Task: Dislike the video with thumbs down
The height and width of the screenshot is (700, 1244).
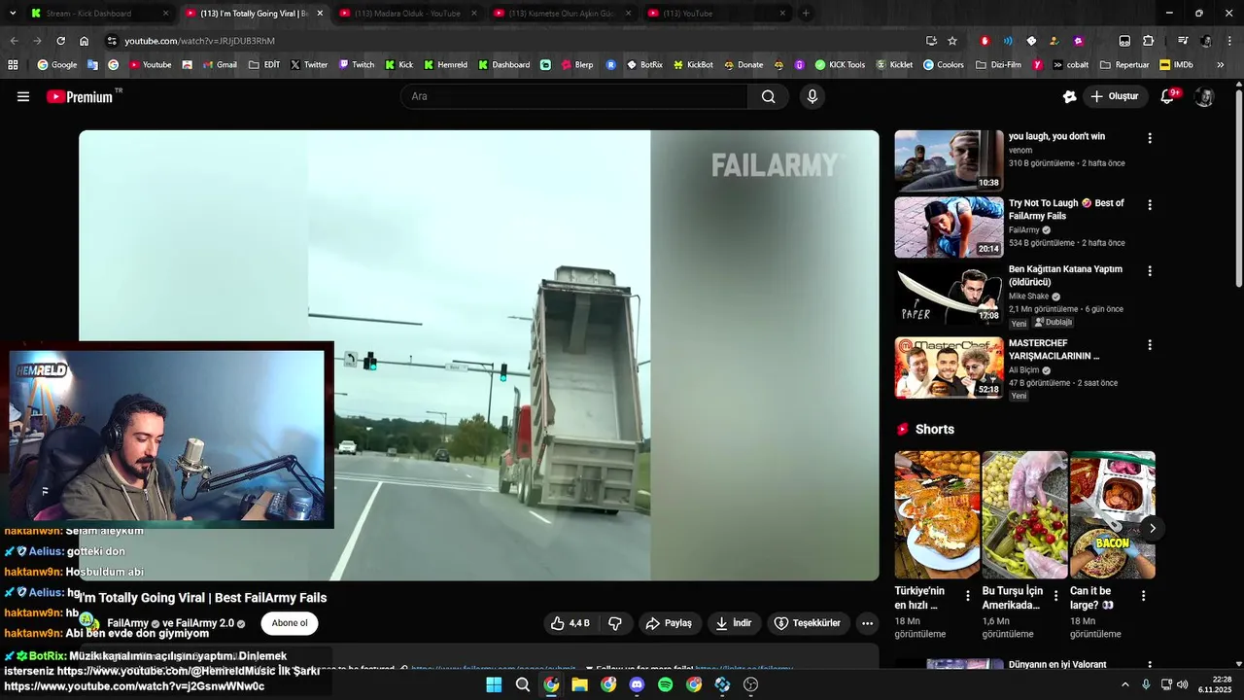Action: pyautogui.click(x=615, y=623)
